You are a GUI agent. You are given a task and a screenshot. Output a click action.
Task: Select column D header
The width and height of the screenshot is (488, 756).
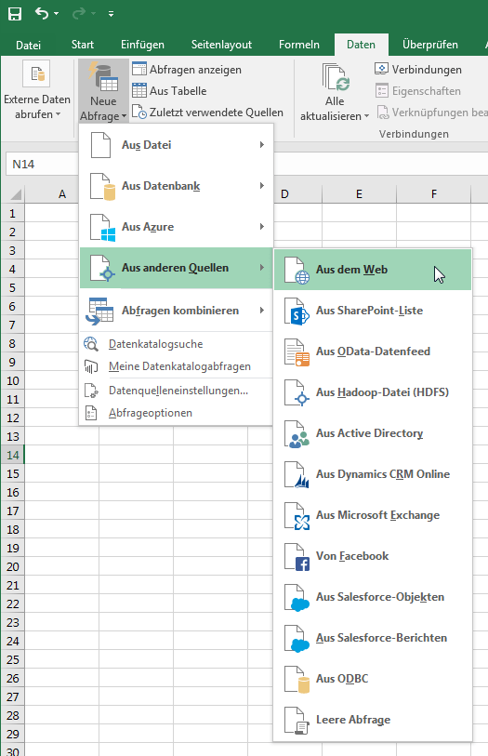click(297, 194)
